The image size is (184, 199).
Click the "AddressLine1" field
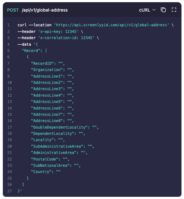52,76
